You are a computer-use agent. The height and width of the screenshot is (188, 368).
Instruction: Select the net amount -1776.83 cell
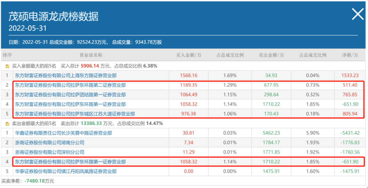(x=350, y=143)
